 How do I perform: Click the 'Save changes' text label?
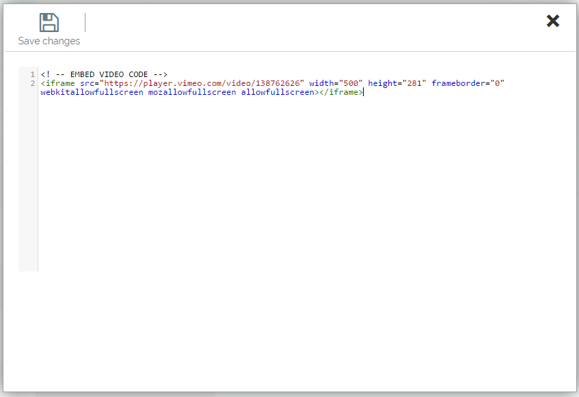[49, 41]
